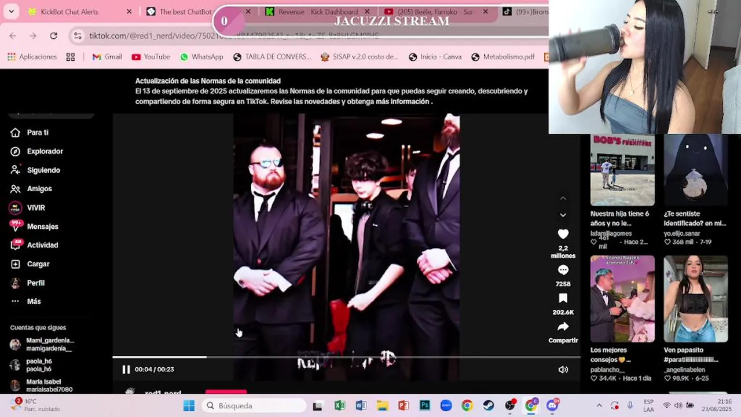
Task: Open the WhatsApp bookmark
Action: click(201, 57)
